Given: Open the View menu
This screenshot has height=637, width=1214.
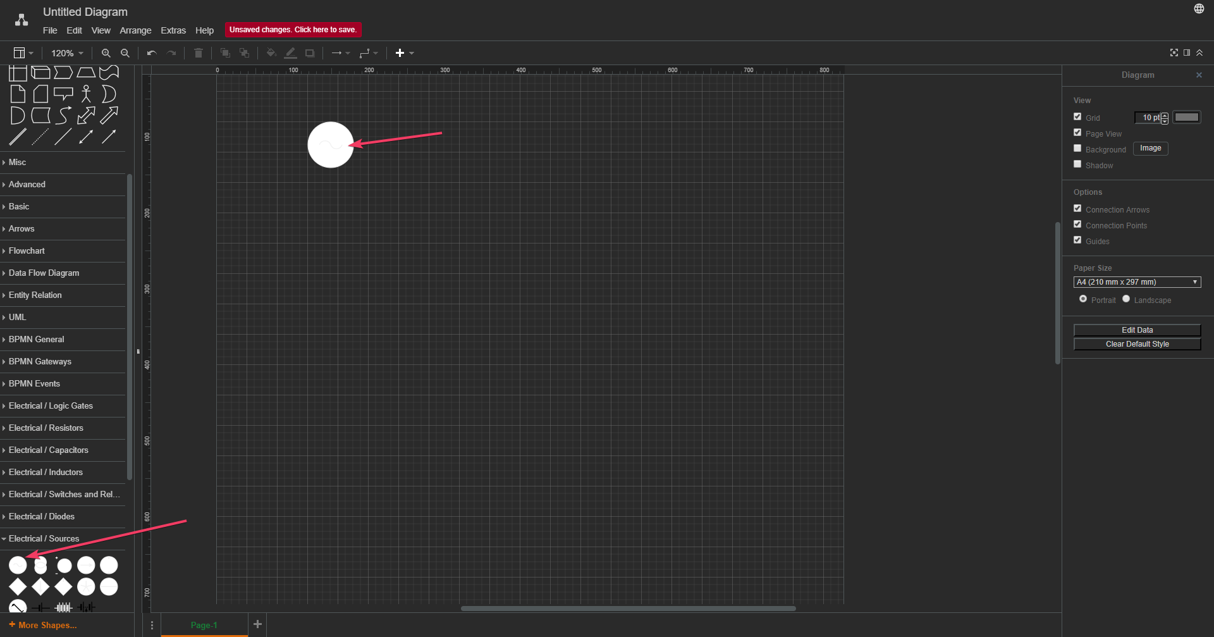Looking at the screenshot, I should (x=101, y=30).
